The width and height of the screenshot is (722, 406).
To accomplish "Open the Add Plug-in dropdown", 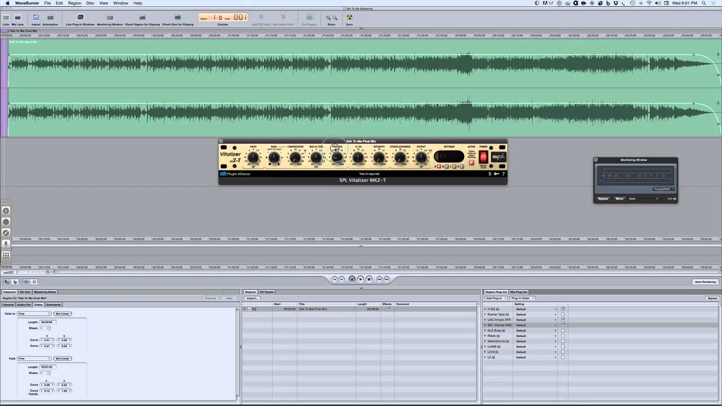I will pos(496,298).
